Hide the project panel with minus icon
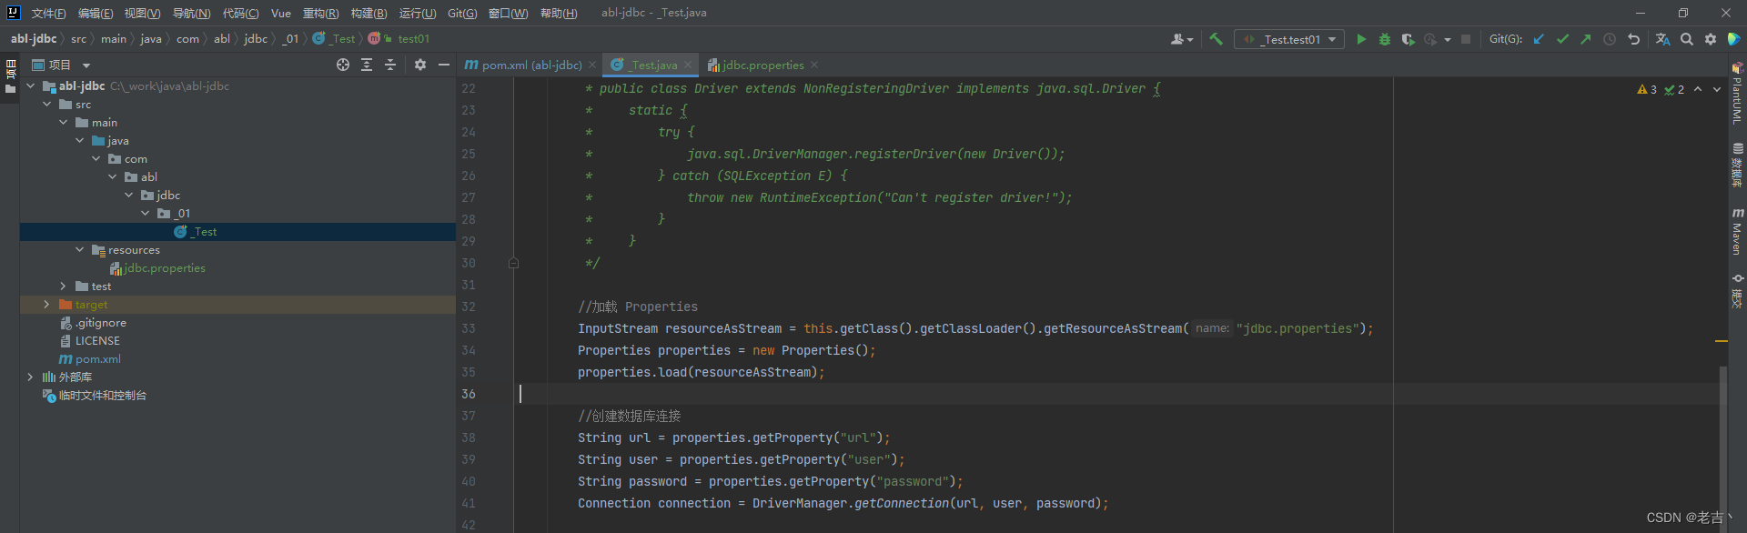 click(x=444, y=65)
